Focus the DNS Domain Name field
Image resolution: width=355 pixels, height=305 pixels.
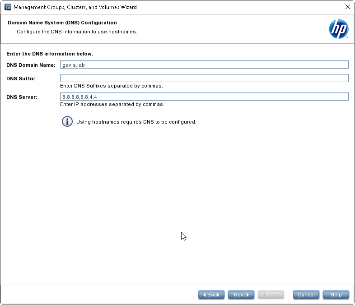coord(204,65)
